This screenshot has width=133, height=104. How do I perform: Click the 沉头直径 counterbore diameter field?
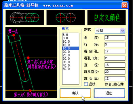(115, 72)
